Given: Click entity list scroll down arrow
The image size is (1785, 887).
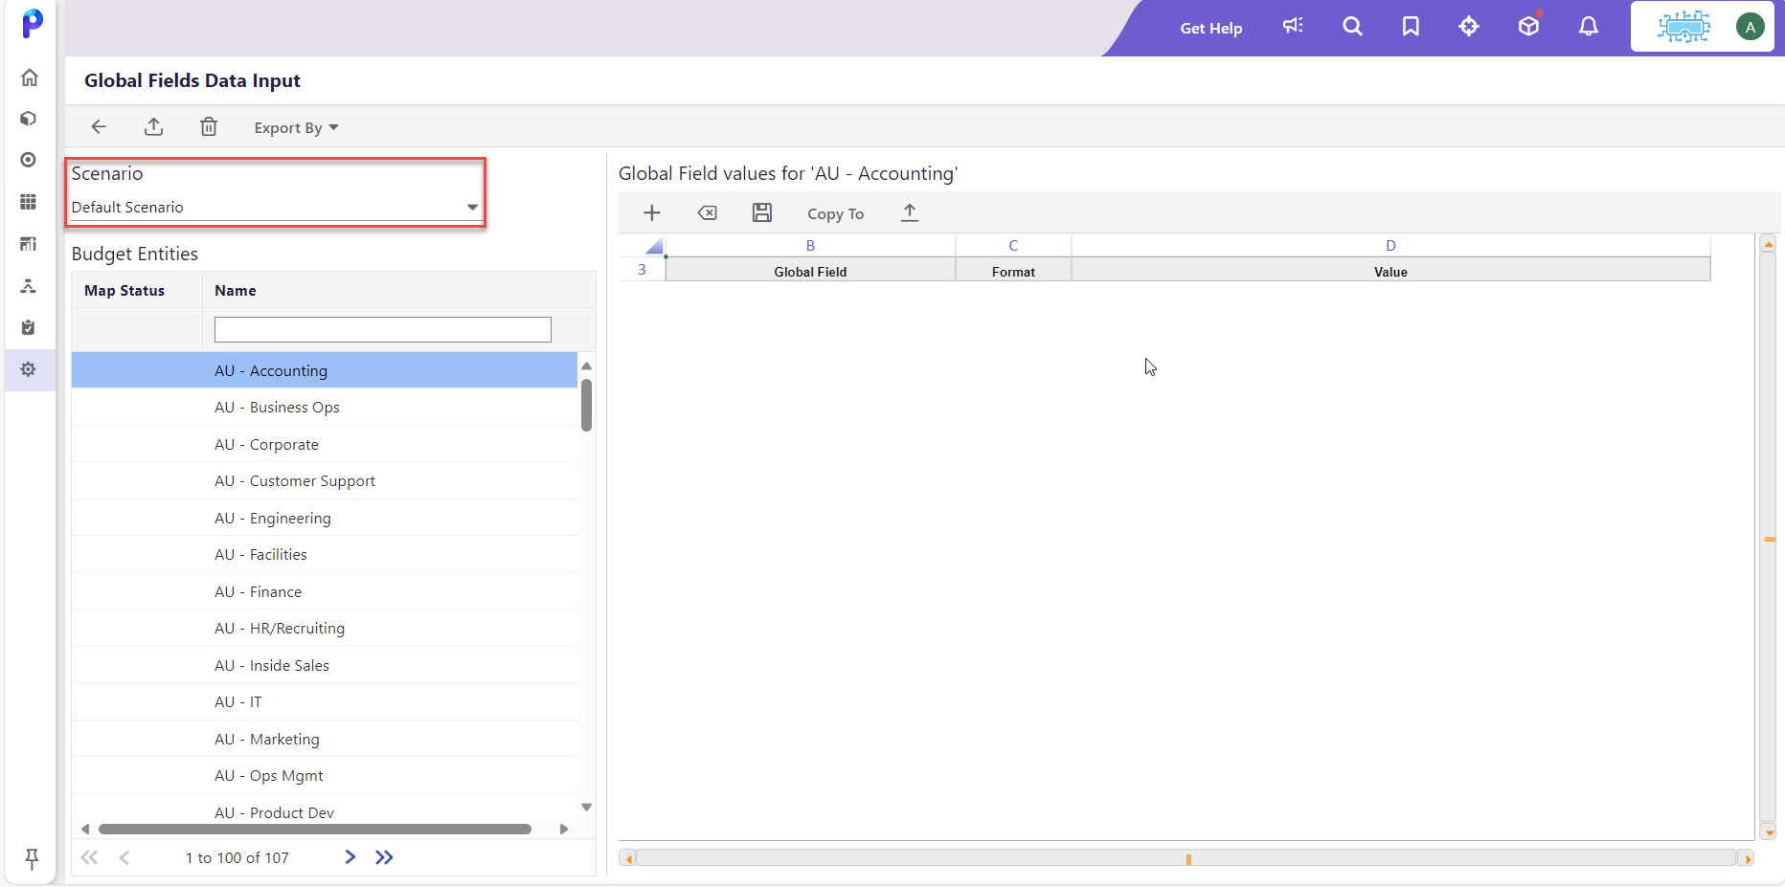Looking at the screenshot, I should pyautogui.click(x=586, y=807).
